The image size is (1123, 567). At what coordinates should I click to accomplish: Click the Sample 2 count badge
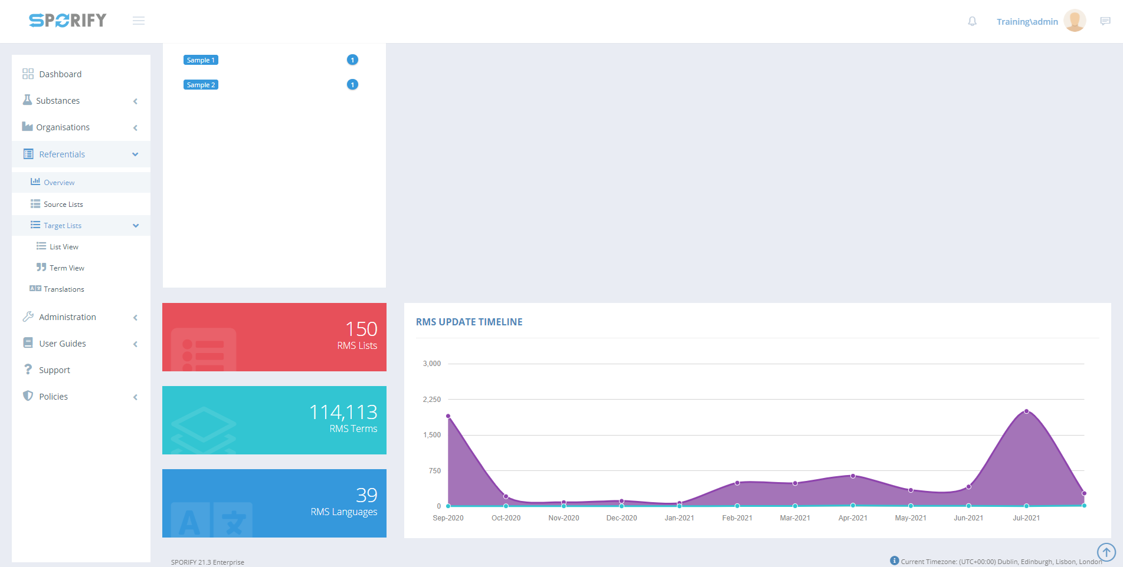click(x=352, y=85)
